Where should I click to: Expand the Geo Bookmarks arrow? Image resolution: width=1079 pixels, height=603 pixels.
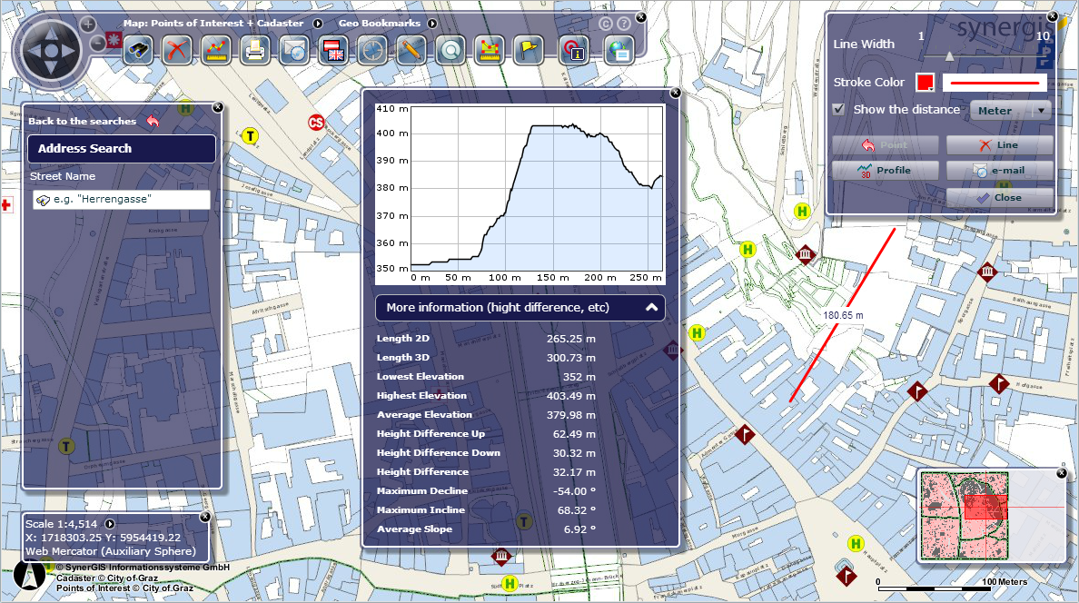(x=433, y=23)
